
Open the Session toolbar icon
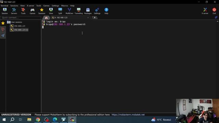pos(4,11)
